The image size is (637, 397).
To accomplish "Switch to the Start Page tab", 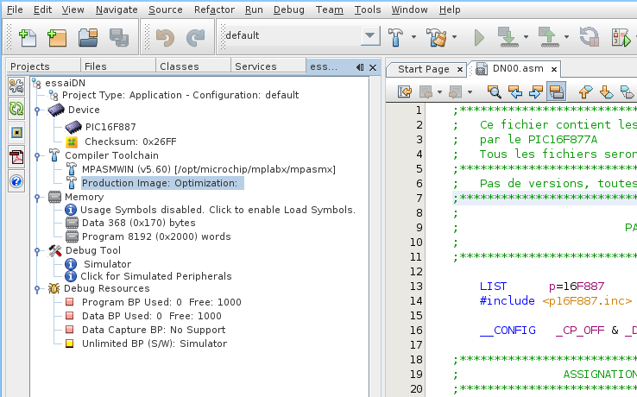I will click(422, 69).
